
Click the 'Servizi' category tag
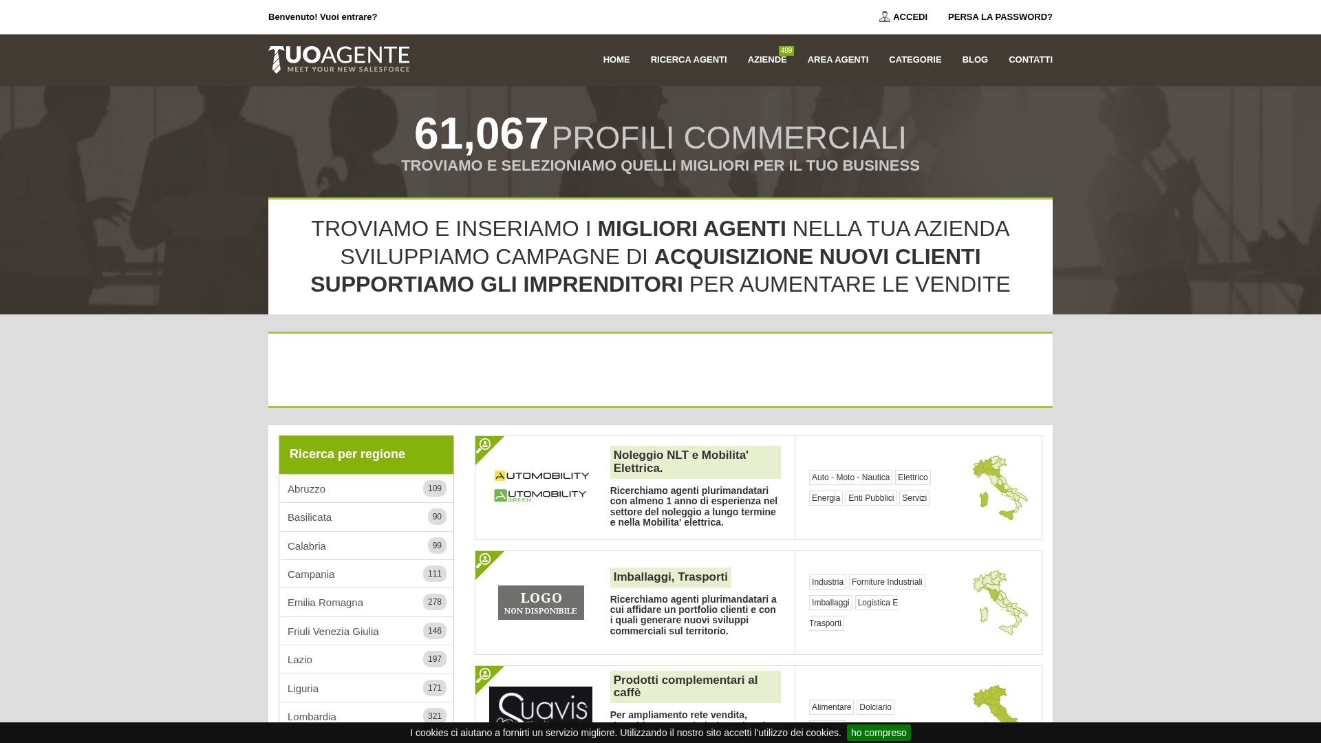(x=914, y=498)
